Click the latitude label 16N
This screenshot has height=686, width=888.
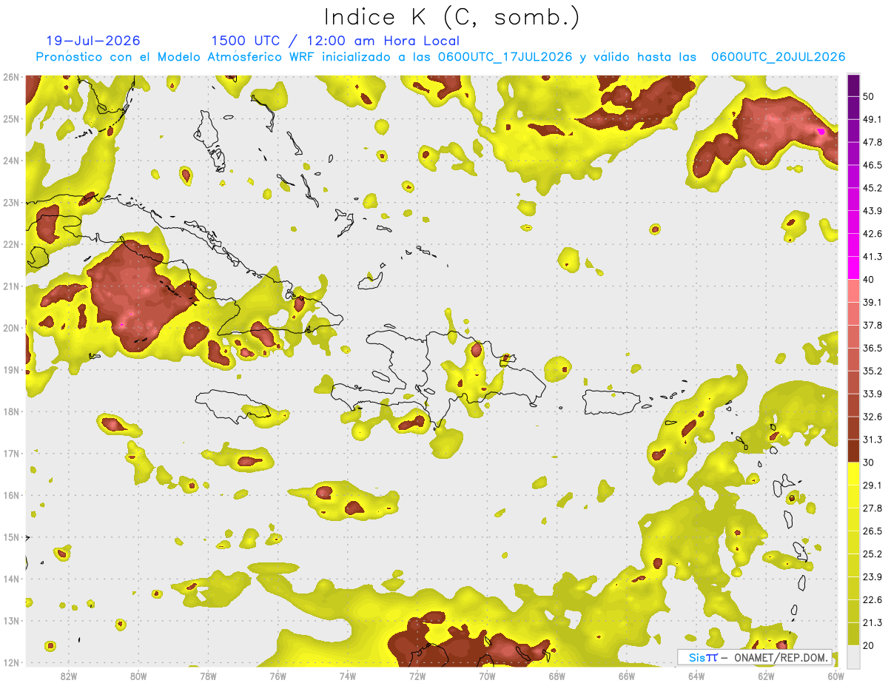[11, 495]
